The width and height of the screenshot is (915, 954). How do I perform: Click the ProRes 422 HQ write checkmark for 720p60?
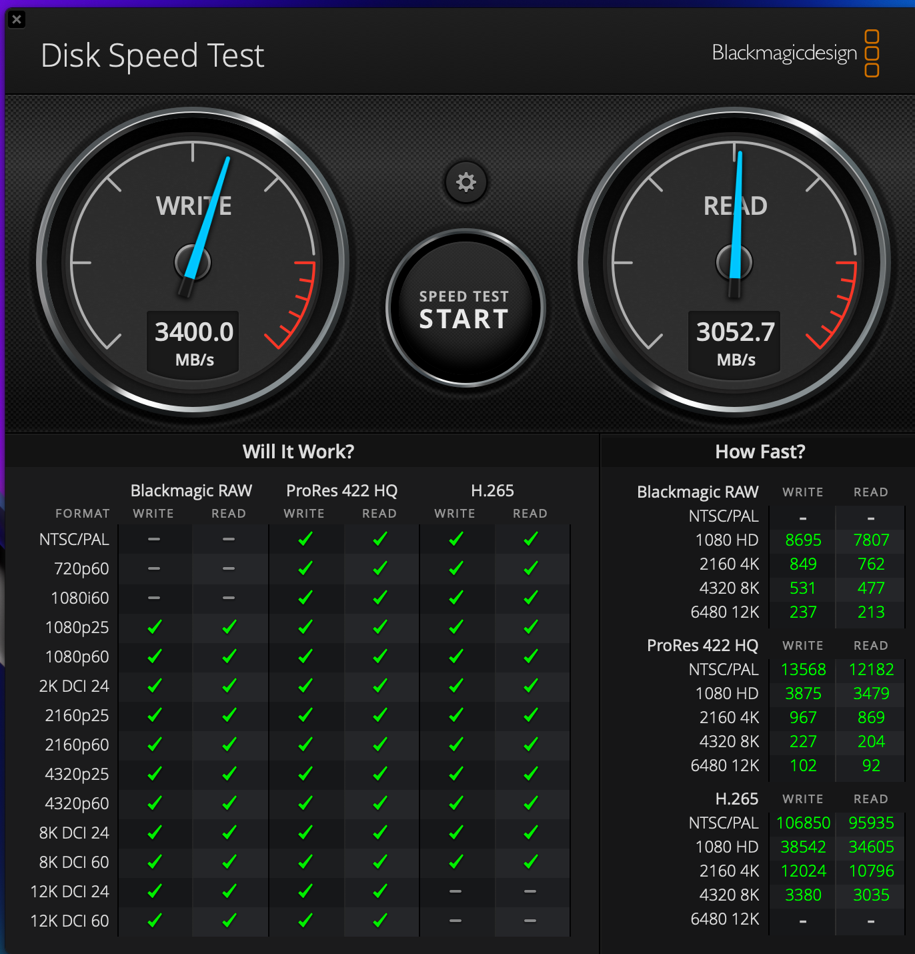click(305, 568)
